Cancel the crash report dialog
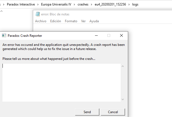Image resolution: width=172 pixels, height=117 pixels. coord(113,112)
